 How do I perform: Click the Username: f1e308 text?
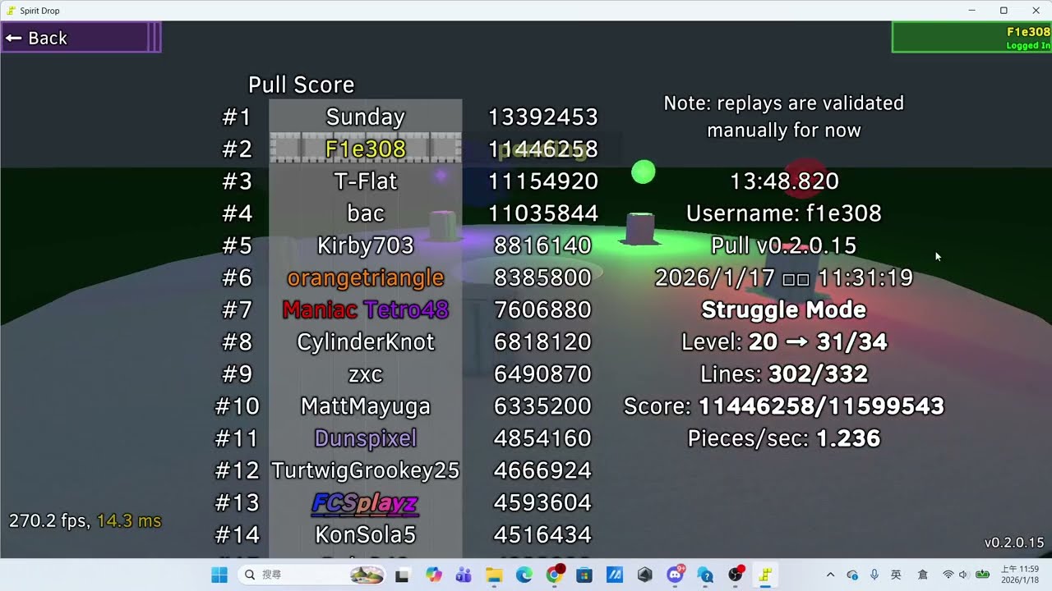pos(784,213)
